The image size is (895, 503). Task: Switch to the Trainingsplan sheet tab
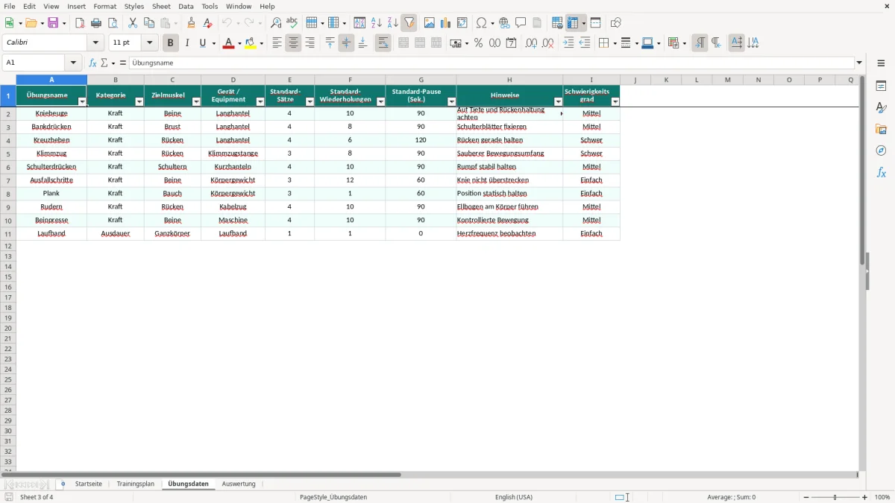(x=136, y=484)
